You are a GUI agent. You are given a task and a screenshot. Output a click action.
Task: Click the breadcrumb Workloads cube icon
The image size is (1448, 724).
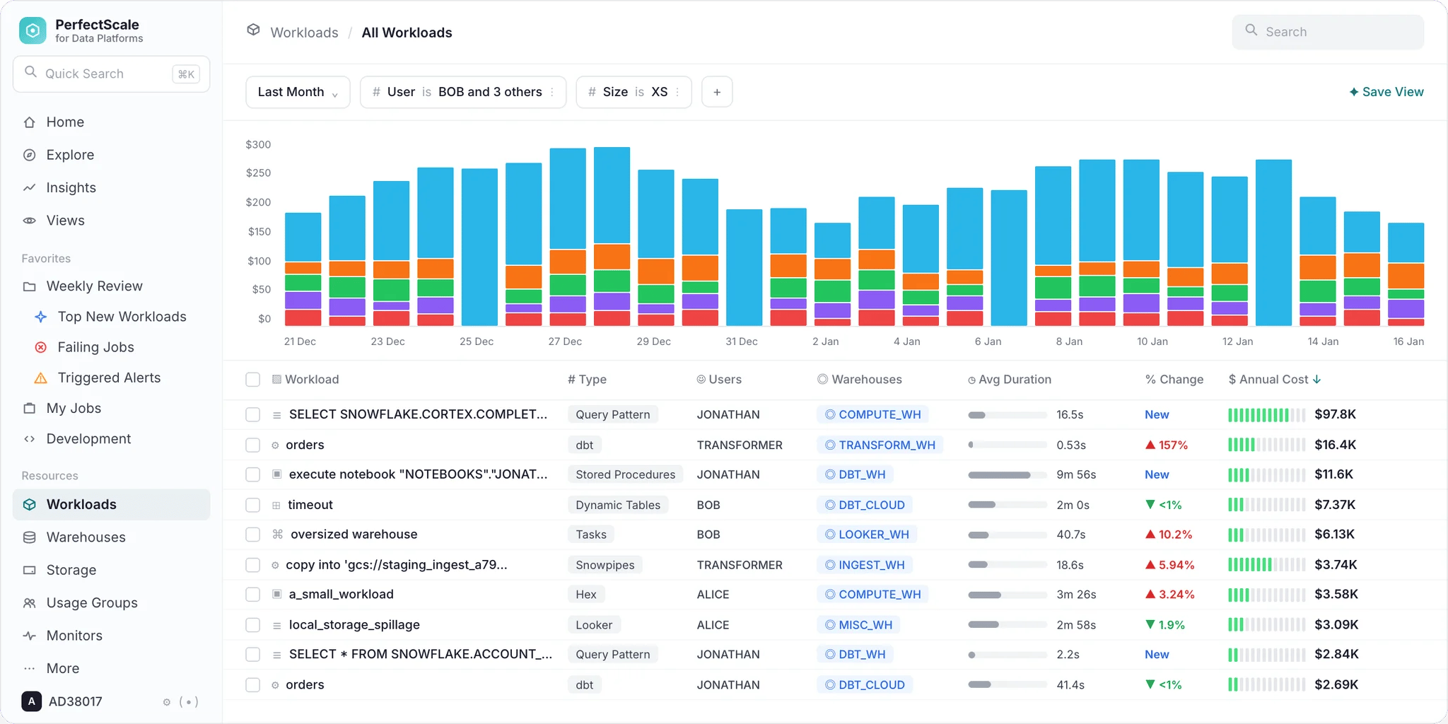coord(253,30)
